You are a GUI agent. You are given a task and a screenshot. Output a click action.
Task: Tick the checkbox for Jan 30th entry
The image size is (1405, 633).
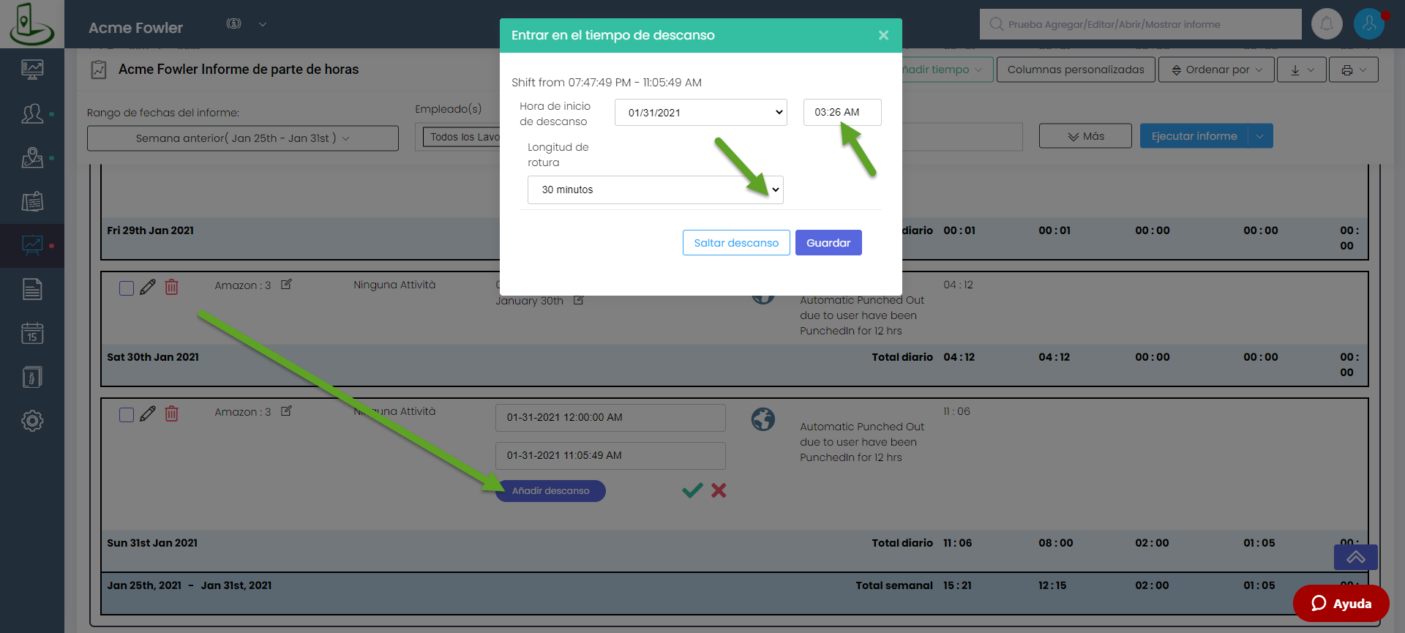127,288
